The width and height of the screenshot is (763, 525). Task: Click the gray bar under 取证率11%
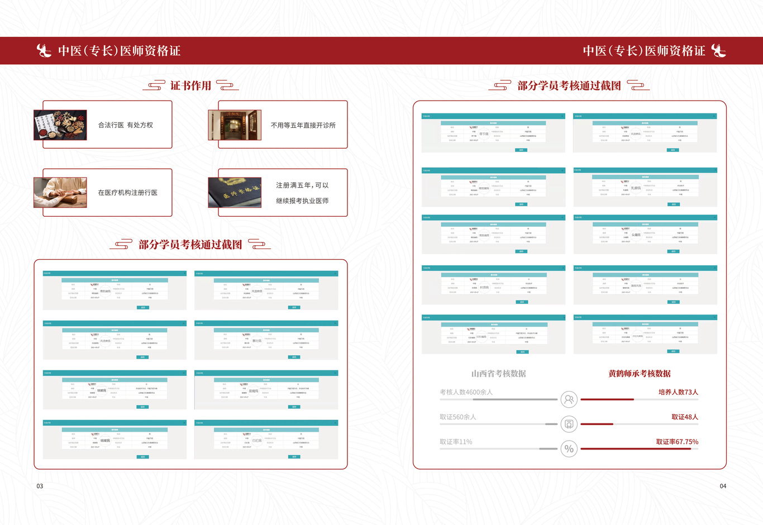pos(498,448)
